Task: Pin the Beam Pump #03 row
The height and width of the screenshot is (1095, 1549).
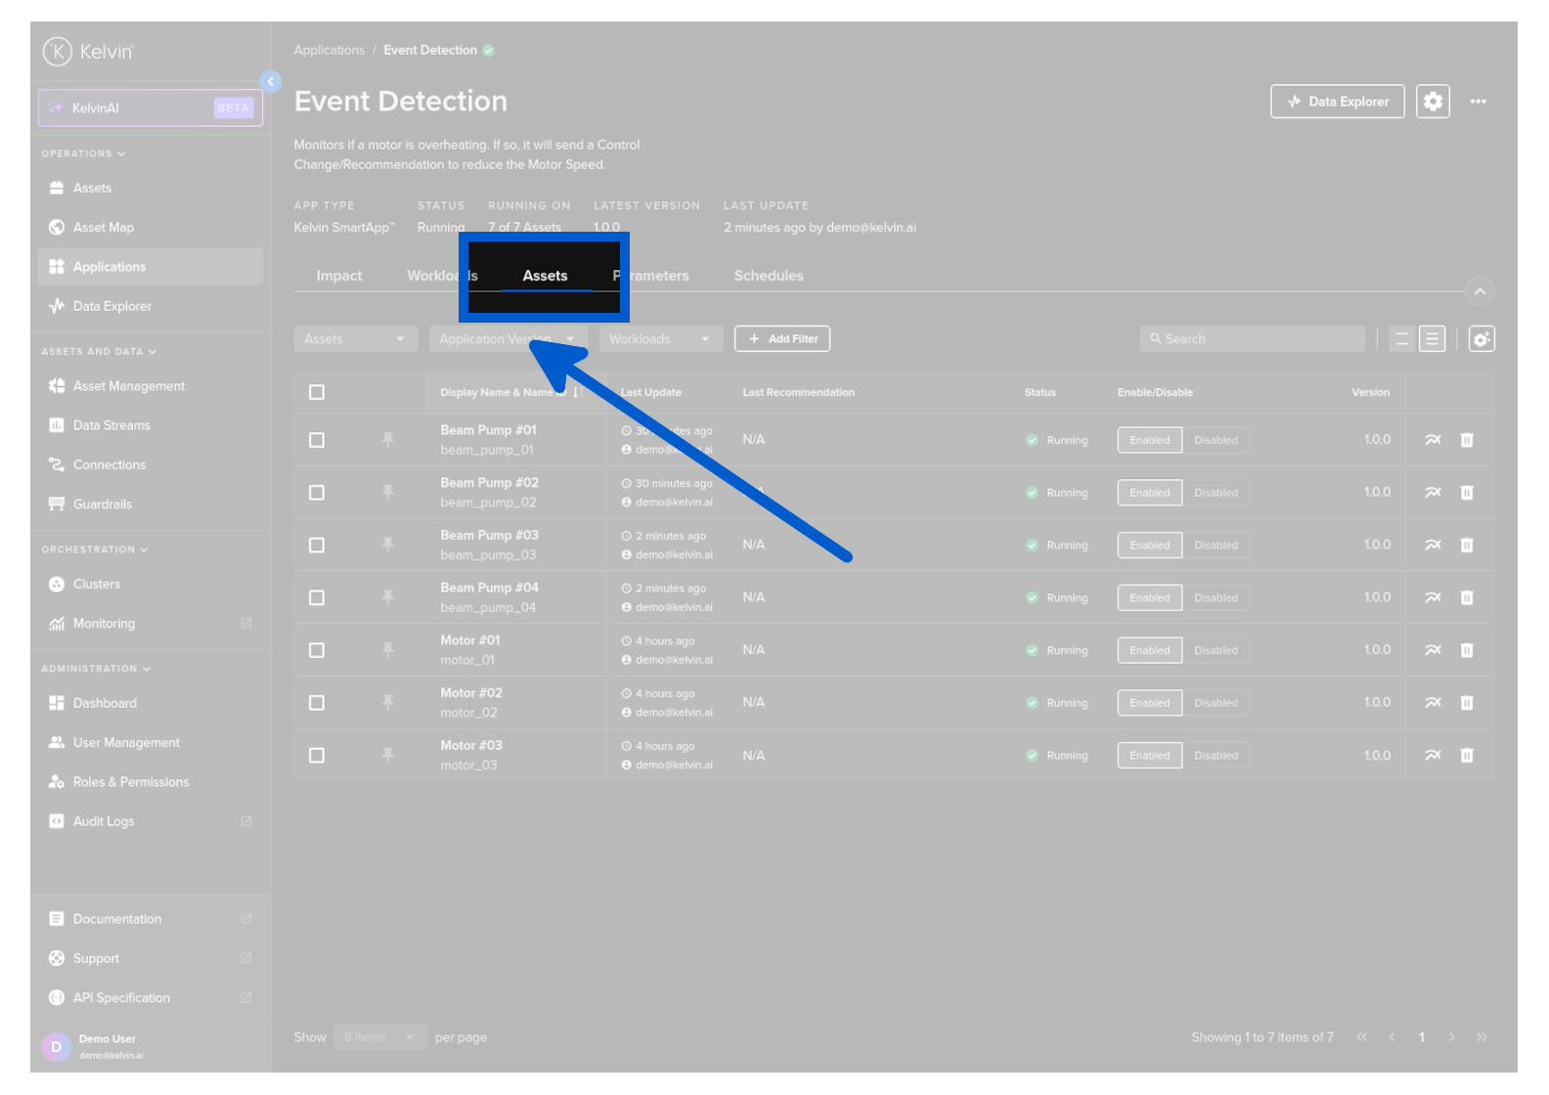Action: [388, 545]
